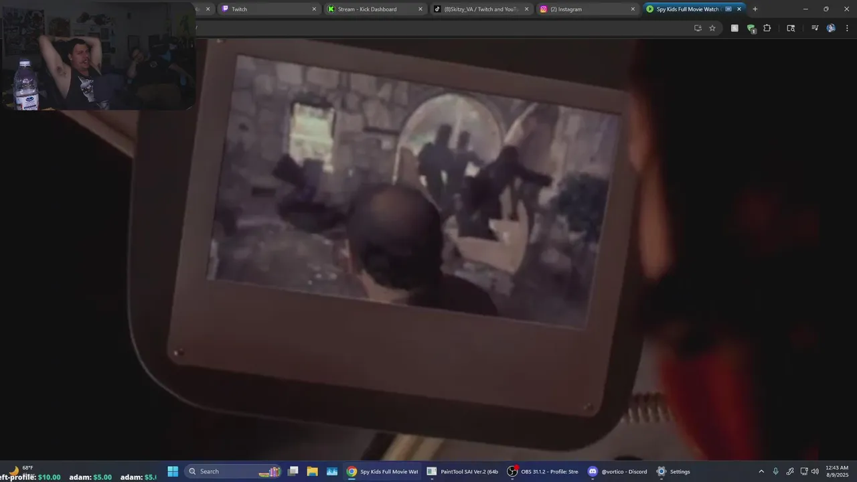Image resolution: width=857 pixels, height=482 pixels.
Task: Close the Stream - Kick Dashboard tab
Action: coord(420,9)
